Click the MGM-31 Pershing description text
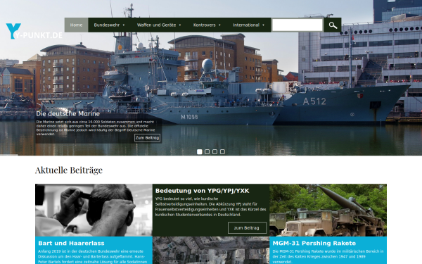This screenshot has width=422, height=264. [x=328, y=256]
